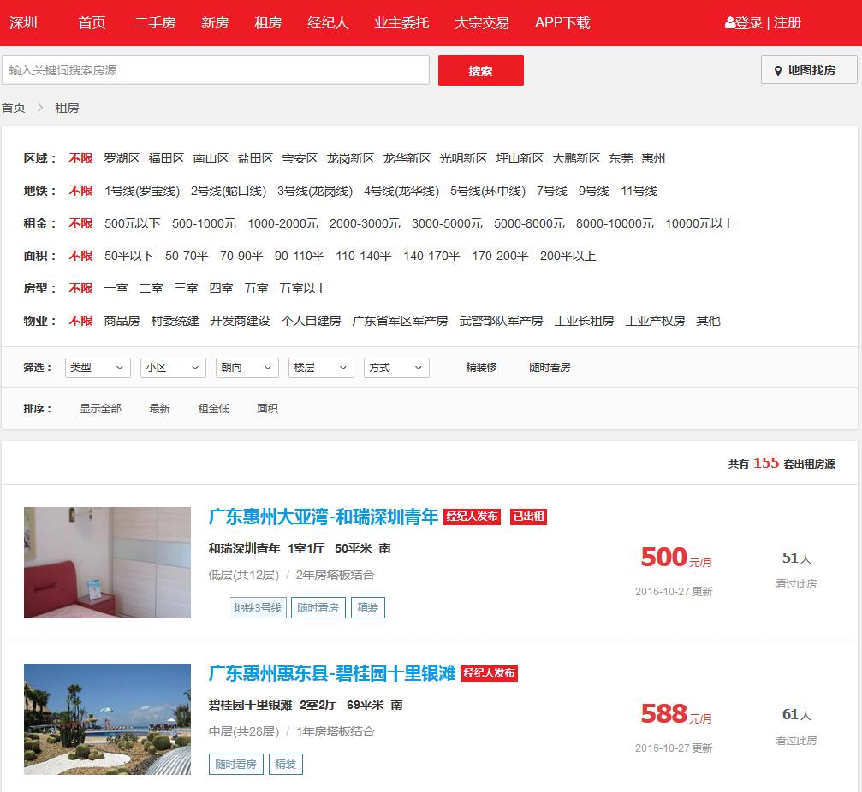Select the 一室 room type filter

(116, 288)
